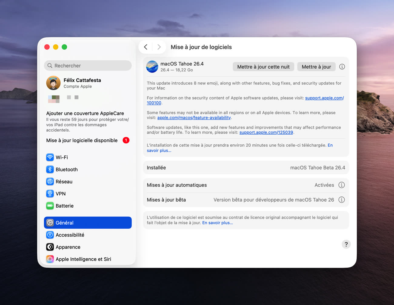The image size is (394, 305).
Task: Open the support.apple.com/125039 link
Action: (x=266, y=132)
